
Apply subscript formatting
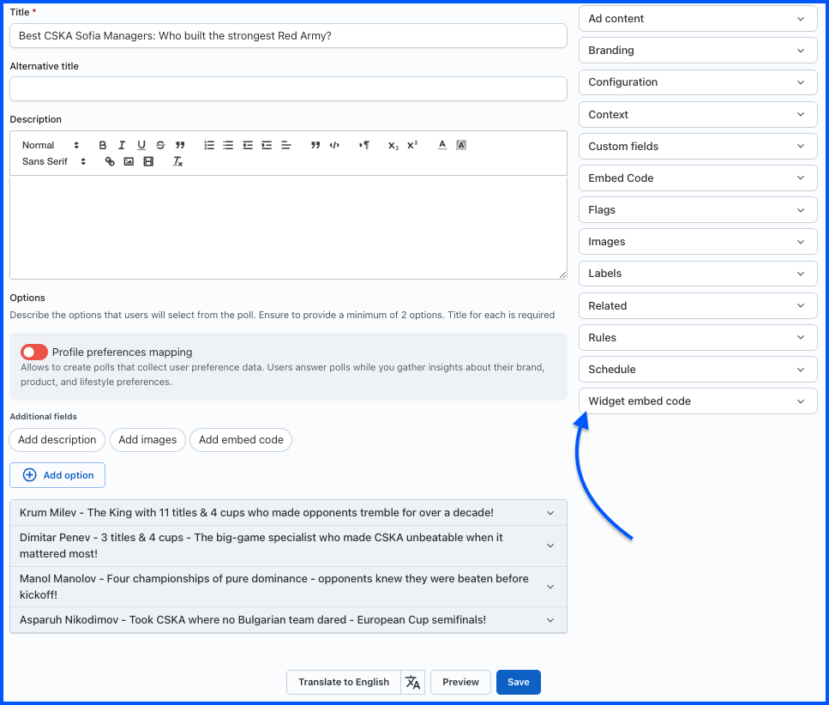(393, 146)
